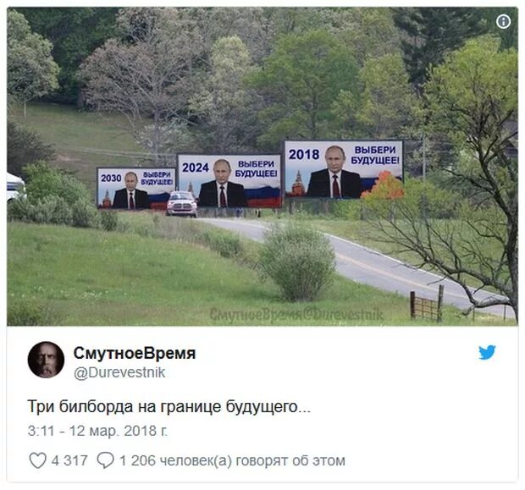This screenshot has width=525, height=490.
Task: Click the 2030 billboard in photo
Action: tap(136, 189)
